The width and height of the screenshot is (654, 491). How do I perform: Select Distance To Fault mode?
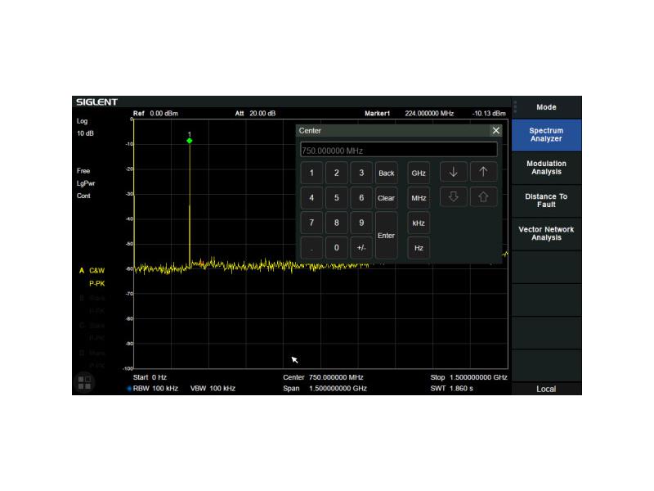pyautogui.click(x=546, y=200)
